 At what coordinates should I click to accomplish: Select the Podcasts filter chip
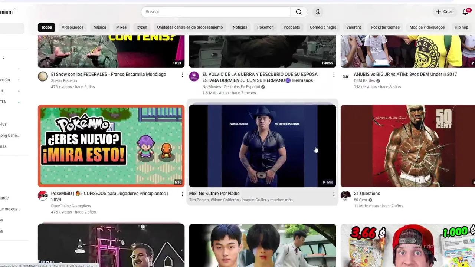click(292, 27)
